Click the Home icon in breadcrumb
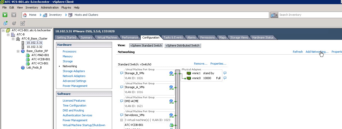Viewport: 342px width, 129px height. [25, 15]
